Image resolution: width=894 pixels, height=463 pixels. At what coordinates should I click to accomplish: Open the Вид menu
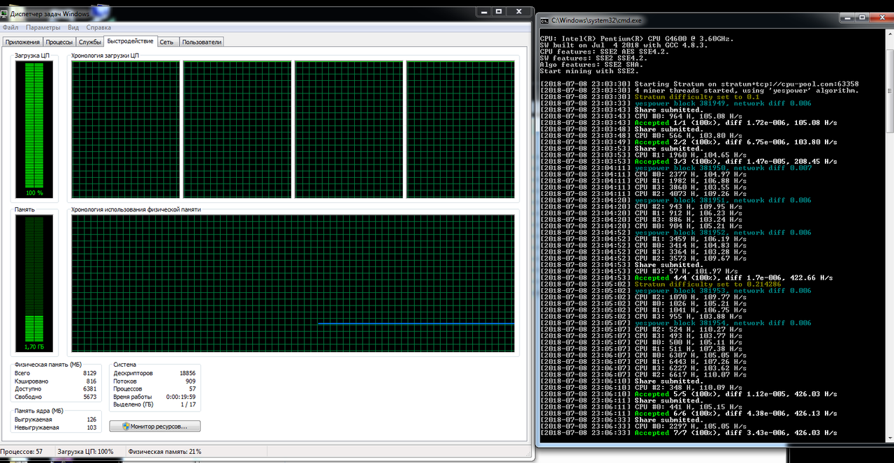point(73,27)
